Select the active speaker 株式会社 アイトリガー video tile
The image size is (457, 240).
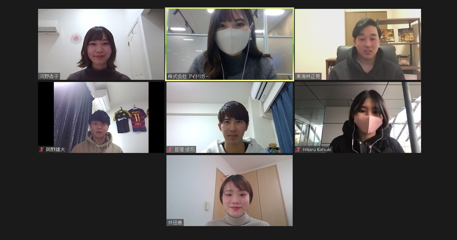coord(229,44)
